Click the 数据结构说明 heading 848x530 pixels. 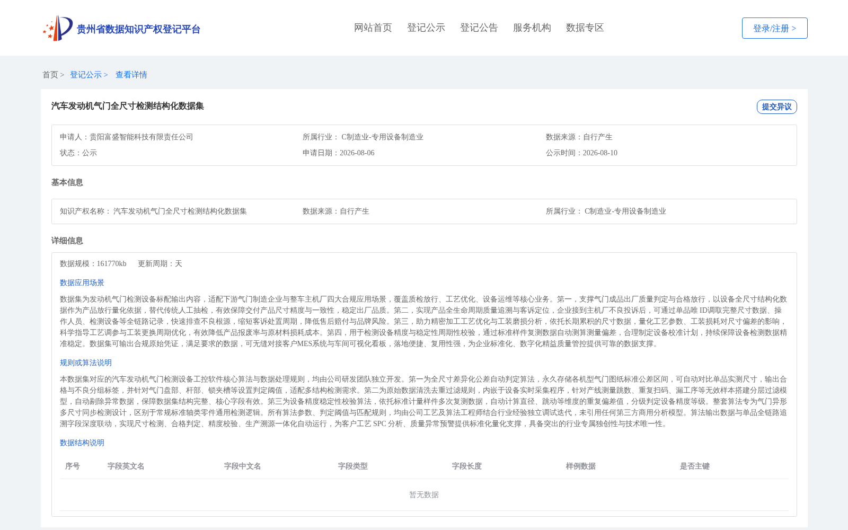pos(82,443)
